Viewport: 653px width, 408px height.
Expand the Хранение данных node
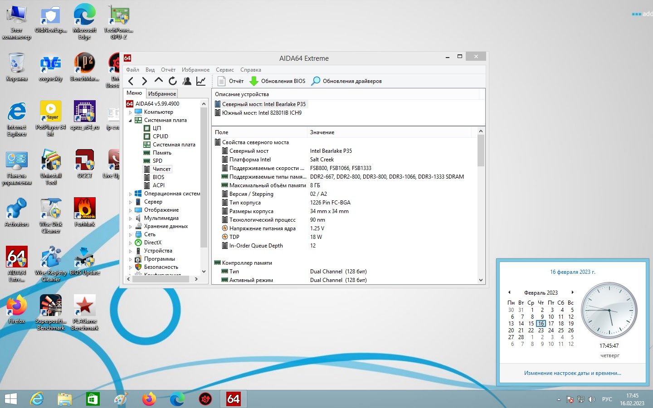[130, 226]
